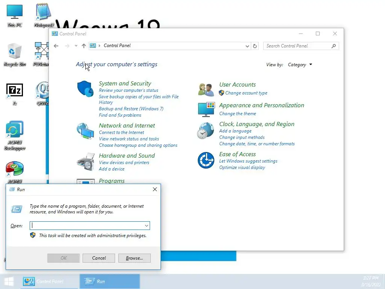
Task: Open the recent locations dropdown arrow
Action: click(x=76, y=46)
